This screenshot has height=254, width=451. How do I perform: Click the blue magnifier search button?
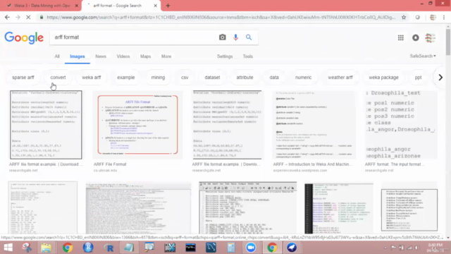pyautogui.click(x=249, y=37)
